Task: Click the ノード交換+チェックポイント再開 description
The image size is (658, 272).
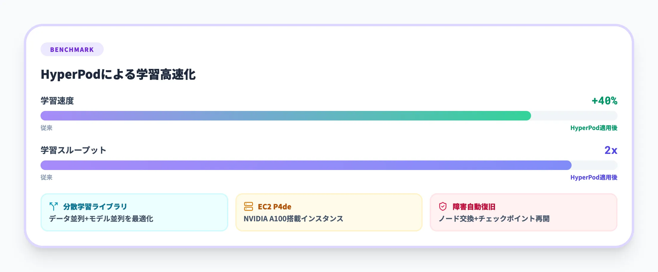Action: 494,219
